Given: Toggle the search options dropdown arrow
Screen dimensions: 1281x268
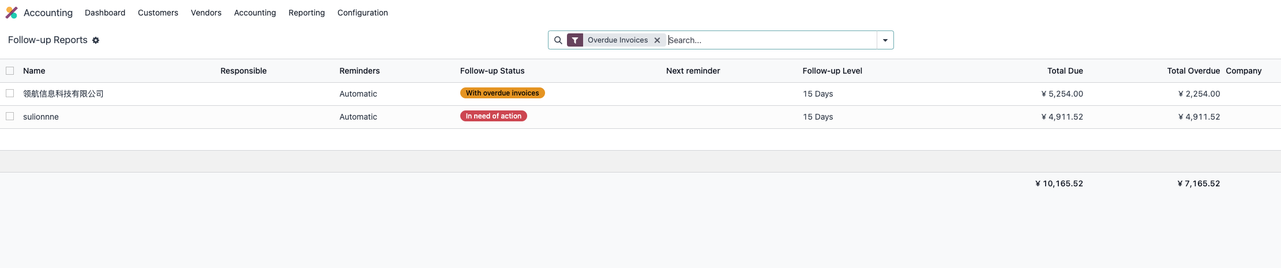Looking at the screenshot, I should pos(885,40).
